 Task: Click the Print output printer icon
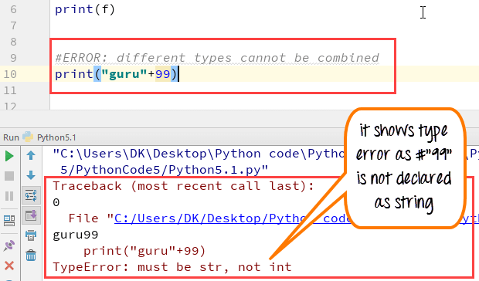[31, 235]
